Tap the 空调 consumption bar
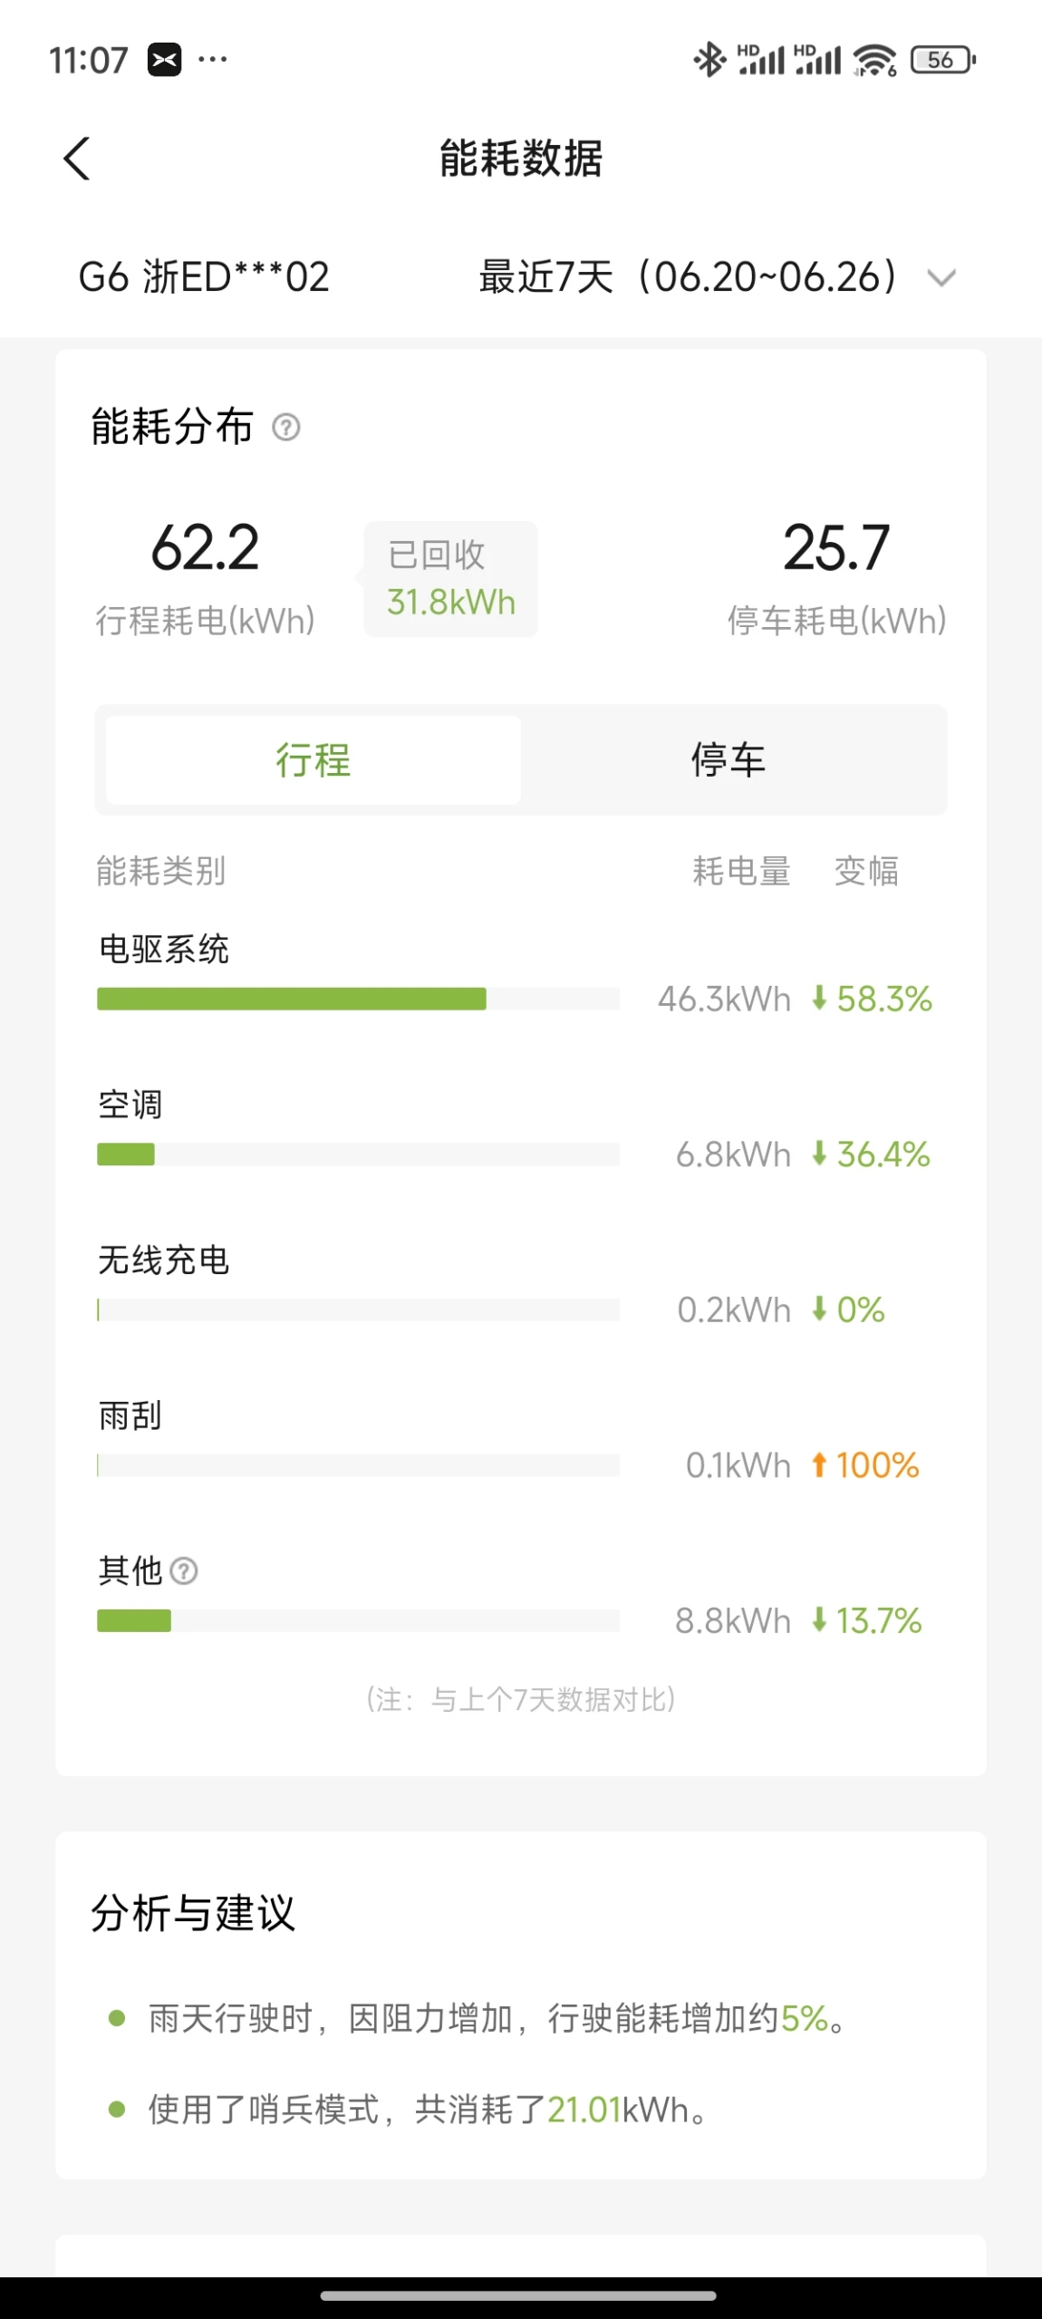The width and height of the screenshot is (1042, 2319). [358, 1154]
